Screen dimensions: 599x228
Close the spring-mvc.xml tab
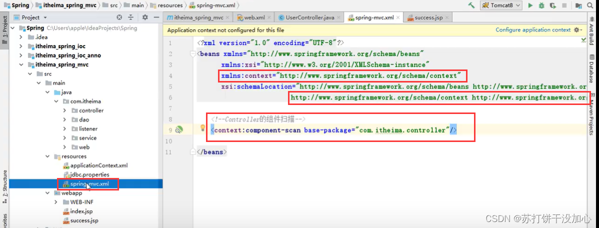398,17
